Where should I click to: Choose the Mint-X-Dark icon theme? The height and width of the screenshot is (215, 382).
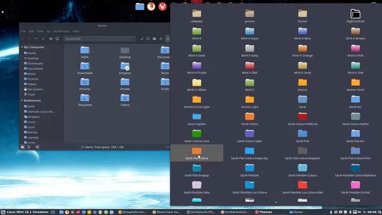(x=196, y=50)
